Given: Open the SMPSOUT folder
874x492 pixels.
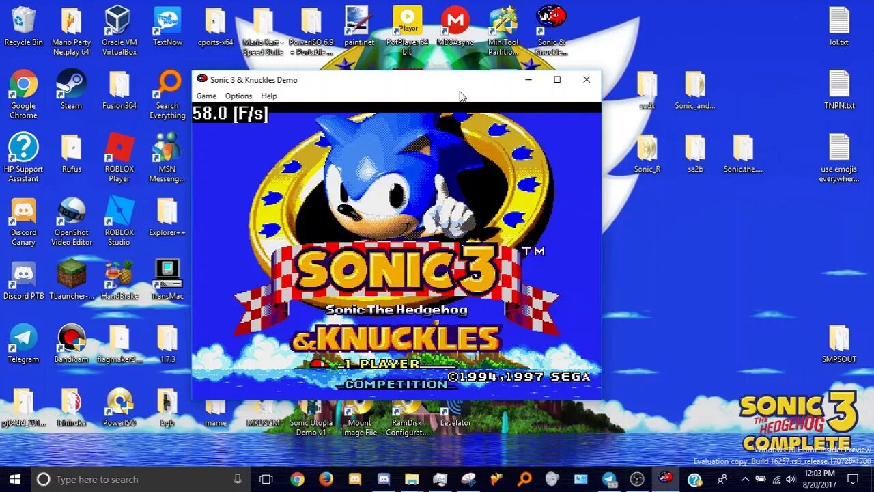Looking at the screenshot, I should [839, 344].
